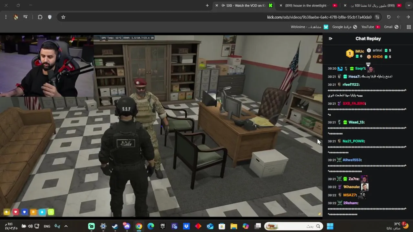Open Windows Start menu
Viewport: 413px width, 232px height.
click(330, 226)
